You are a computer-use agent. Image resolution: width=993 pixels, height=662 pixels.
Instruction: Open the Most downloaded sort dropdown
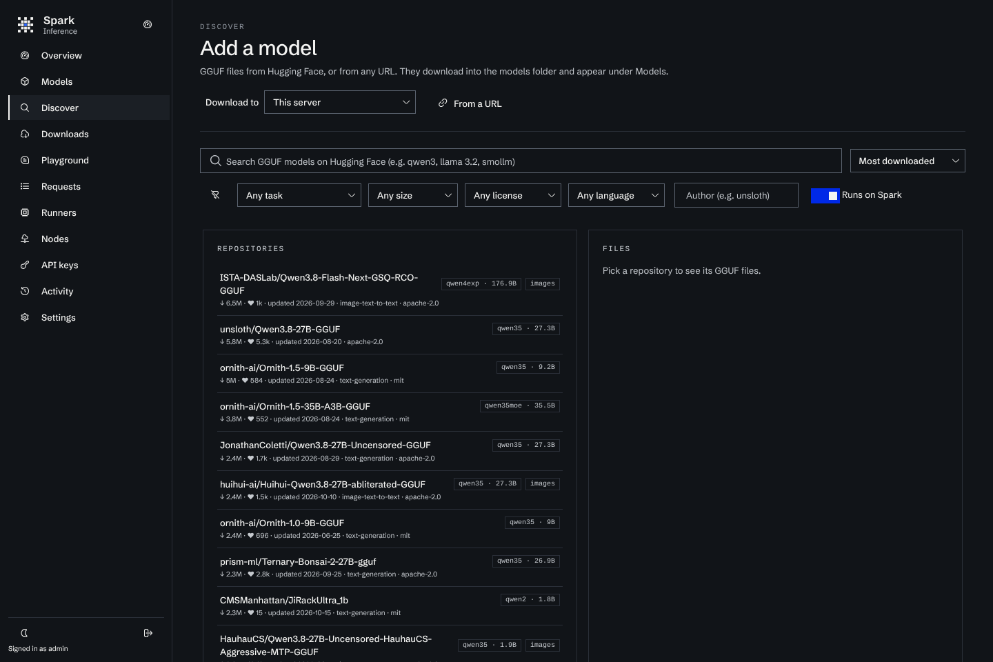tap(907, 161)
